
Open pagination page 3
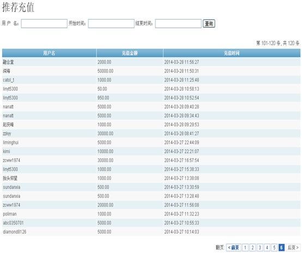tap(260, 248)
